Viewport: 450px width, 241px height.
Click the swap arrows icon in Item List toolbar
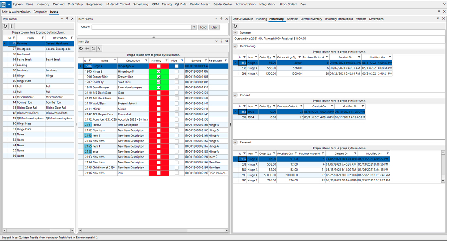pyautogui.click(x=99, y=49)
